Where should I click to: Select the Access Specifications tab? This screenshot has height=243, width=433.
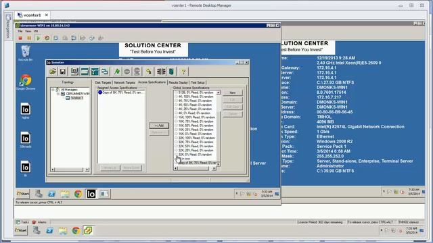tap(152, 82)
